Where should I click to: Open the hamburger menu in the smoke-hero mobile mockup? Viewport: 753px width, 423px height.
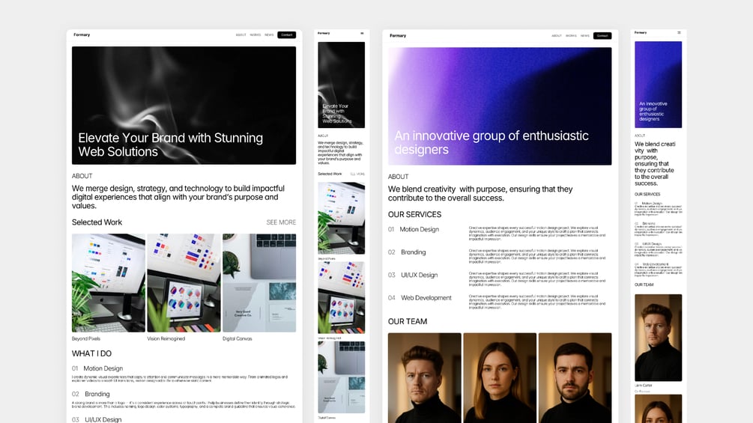(x=362, y=33)
